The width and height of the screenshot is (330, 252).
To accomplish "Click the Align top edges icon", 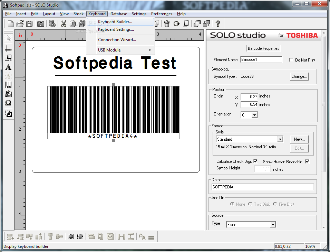I will tap(29, 237).
